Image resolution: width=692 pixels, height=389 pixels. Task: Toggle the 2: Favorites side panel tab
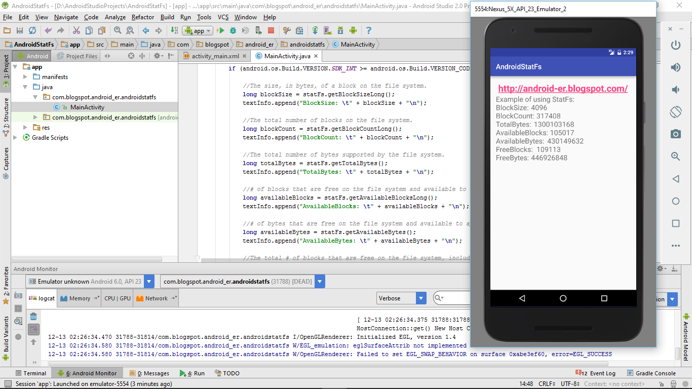pos(6,285)
